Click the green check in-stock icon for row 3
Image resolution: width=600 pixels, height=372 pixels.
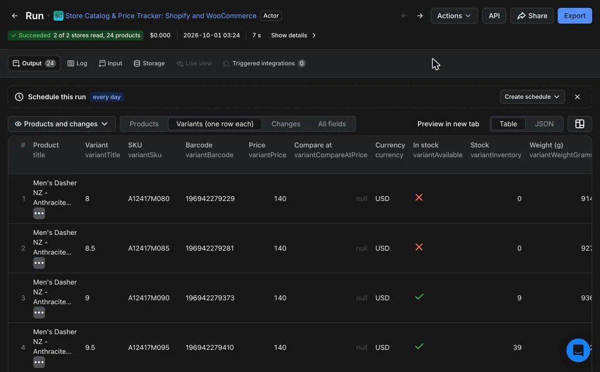coord(419,297)
